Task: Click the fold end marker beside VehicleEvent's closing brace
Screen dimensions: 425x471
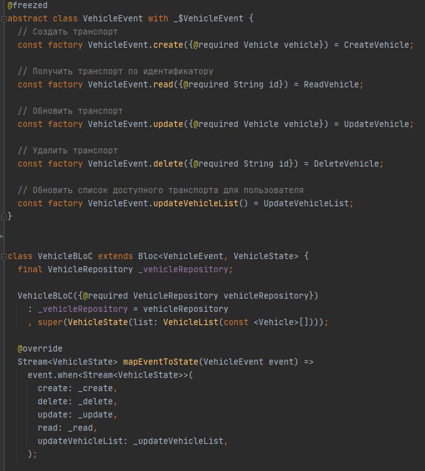Action: tap(4, 216)
